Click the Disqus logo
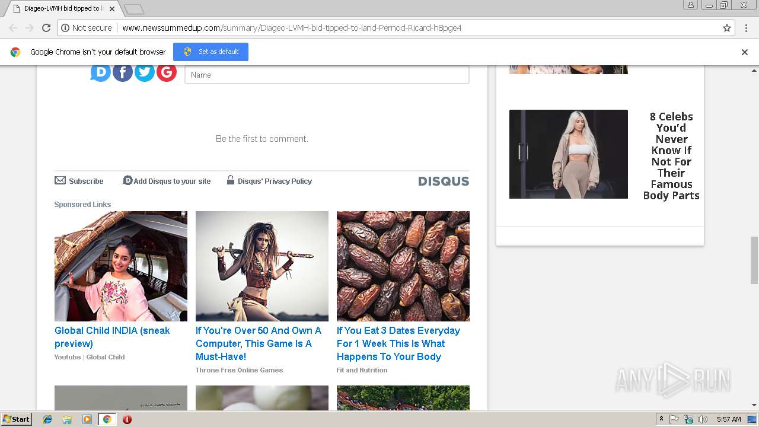759x427 pixels. coord(444,181)
